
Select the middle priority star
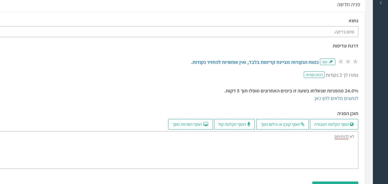point(348,62)
